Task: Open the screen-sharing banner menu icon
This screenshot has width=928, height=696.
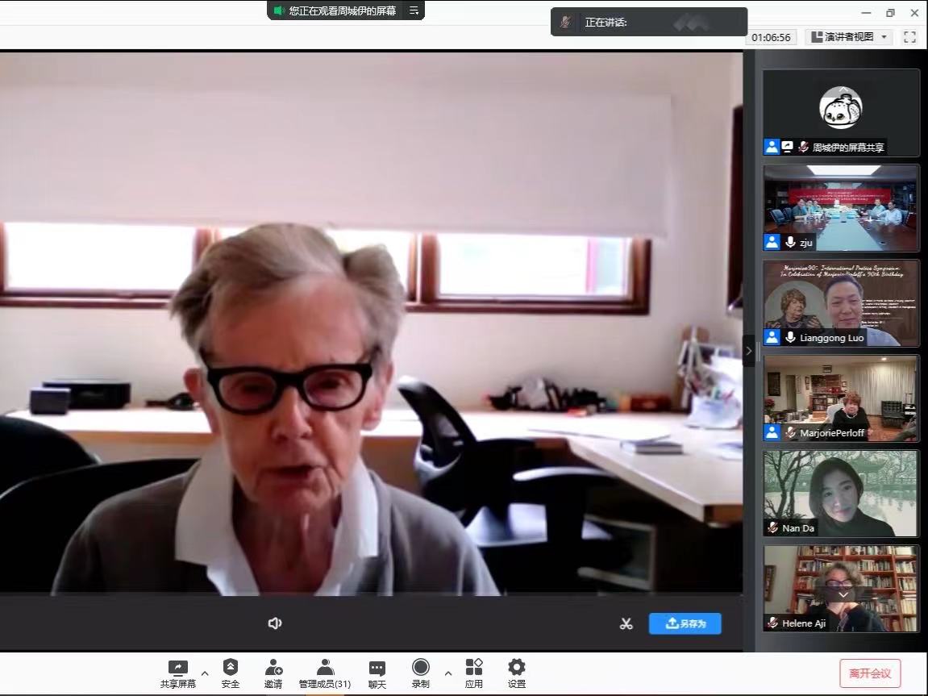Action: [x=414, y=10]
